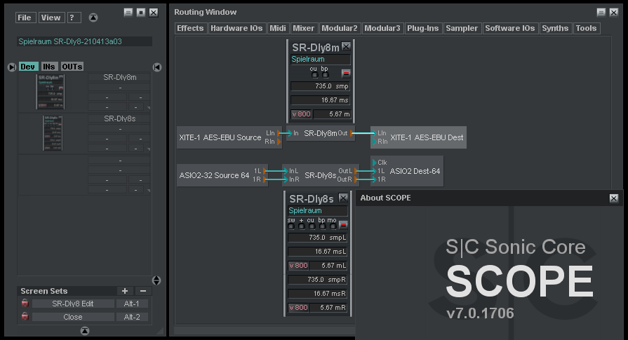Open the v 800 dropdown on SR-Dly8m
Screen dimensions: 628x340
tap(301, 114)
